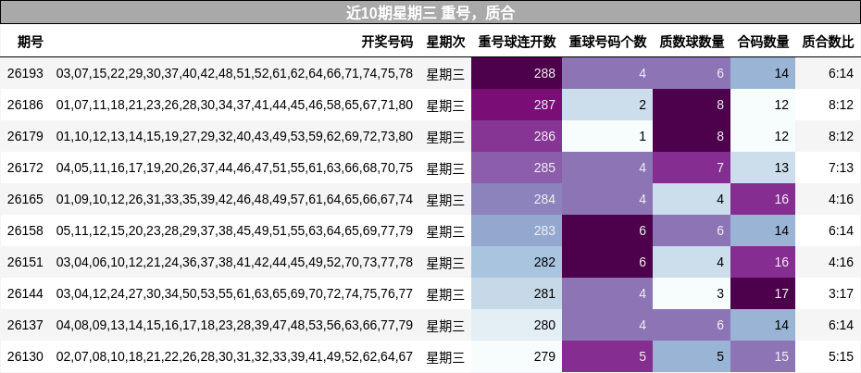Click issue number 26158
861x373 pixels.
25,230
